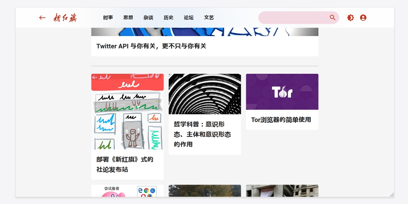Click the back arrow navigation icon
This screenshot has width=408, height=204.
(42, 17)
